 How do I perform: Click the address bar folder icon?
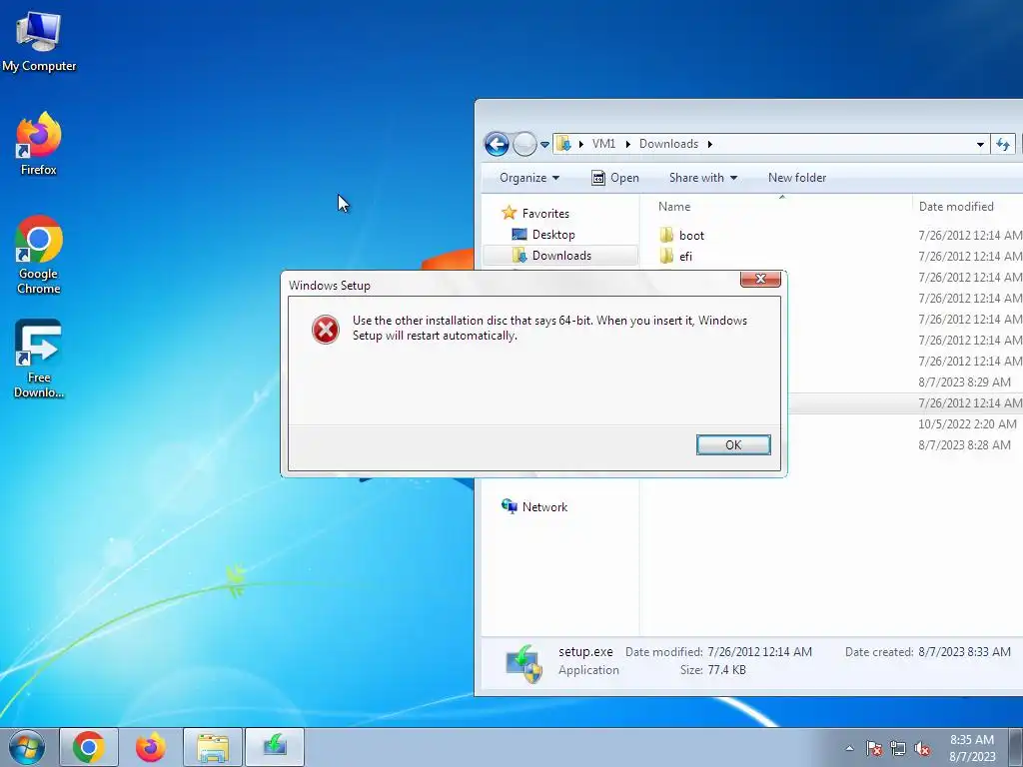563,144
